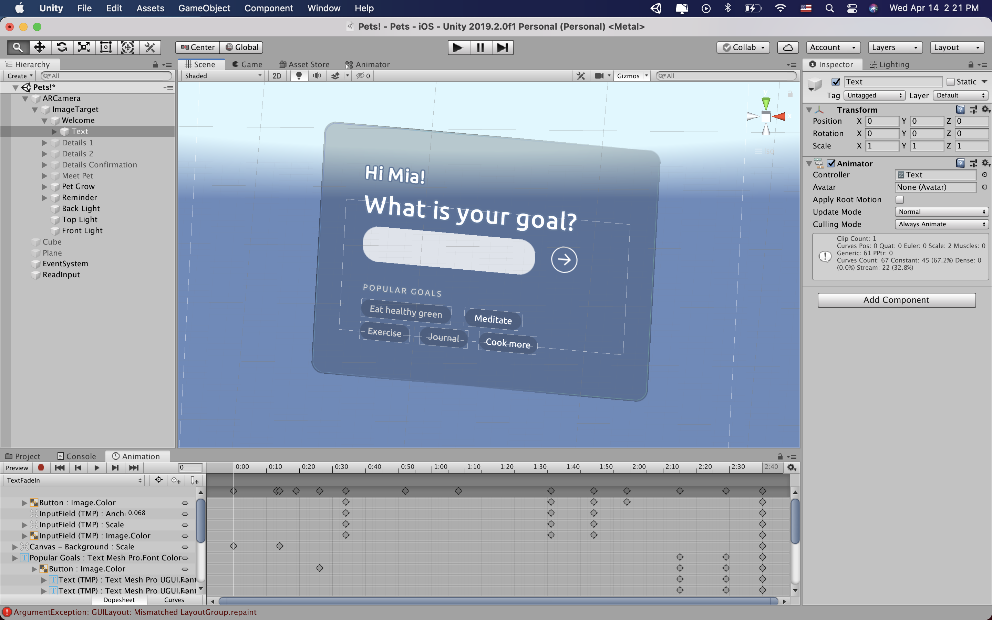Screen dimensions: 992x620
Task: Select the Move tool
Action: coord(39,48)
